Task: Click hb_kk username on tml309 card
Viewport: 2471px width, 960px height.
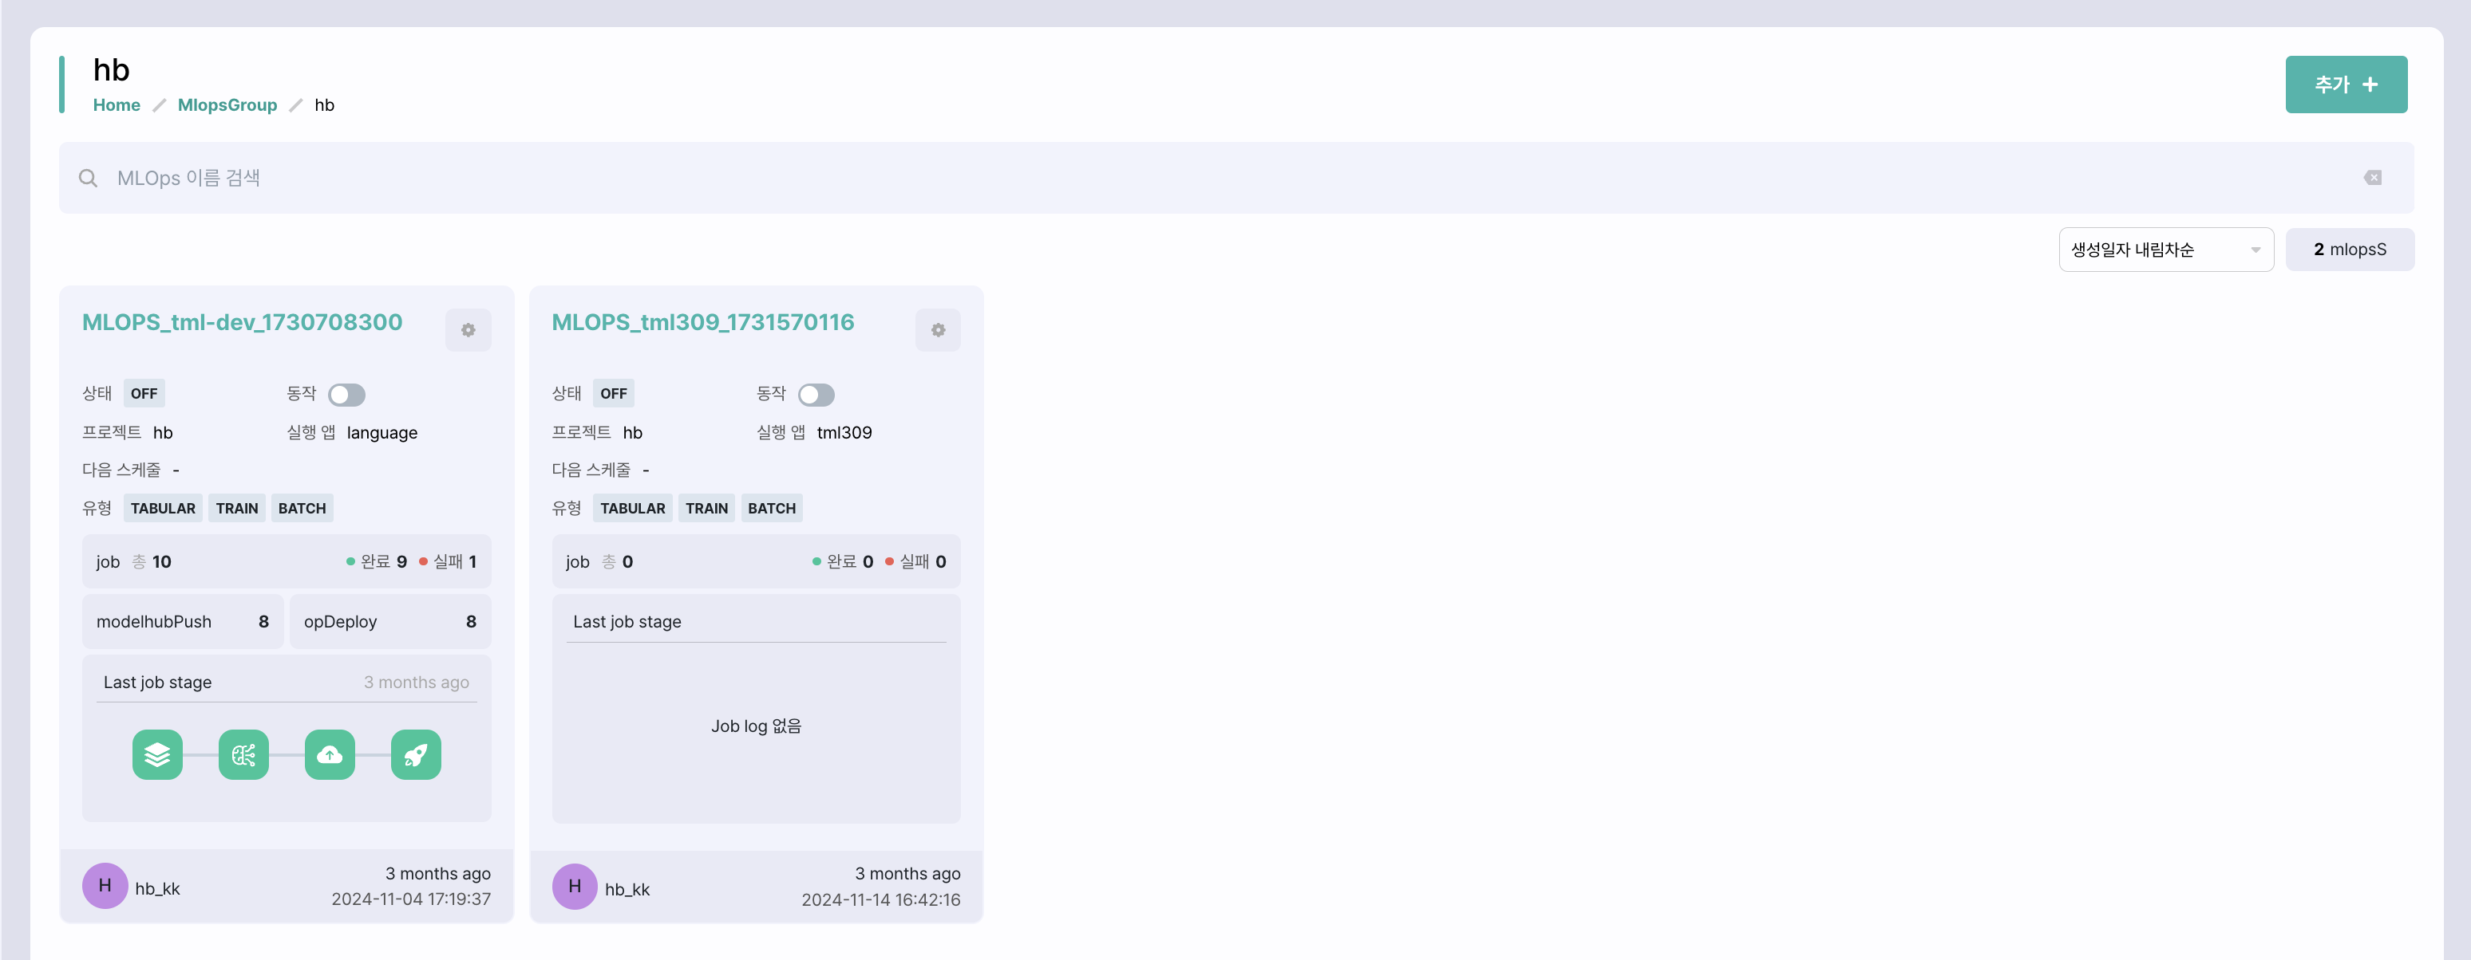Action: [627, 889]
